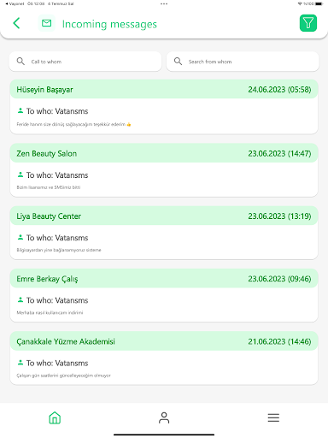The width and height of the screenshot is (328, 438).
Task: Go to the Home tab icon
Action: point(55,417)
